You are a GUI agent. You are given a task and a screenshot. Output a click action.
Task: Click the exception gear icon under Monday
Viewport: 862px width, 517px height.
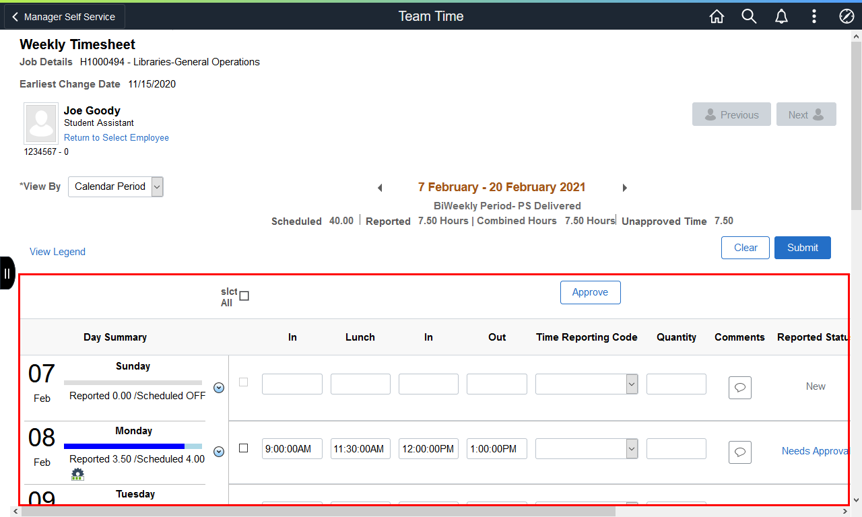(x=78, y=475)
